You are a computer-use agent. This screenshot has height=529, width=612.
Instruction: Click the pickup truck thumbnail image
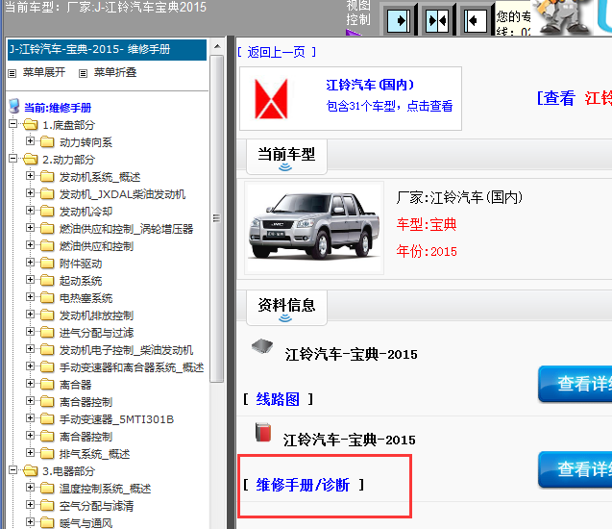click(x=314, y=227)
